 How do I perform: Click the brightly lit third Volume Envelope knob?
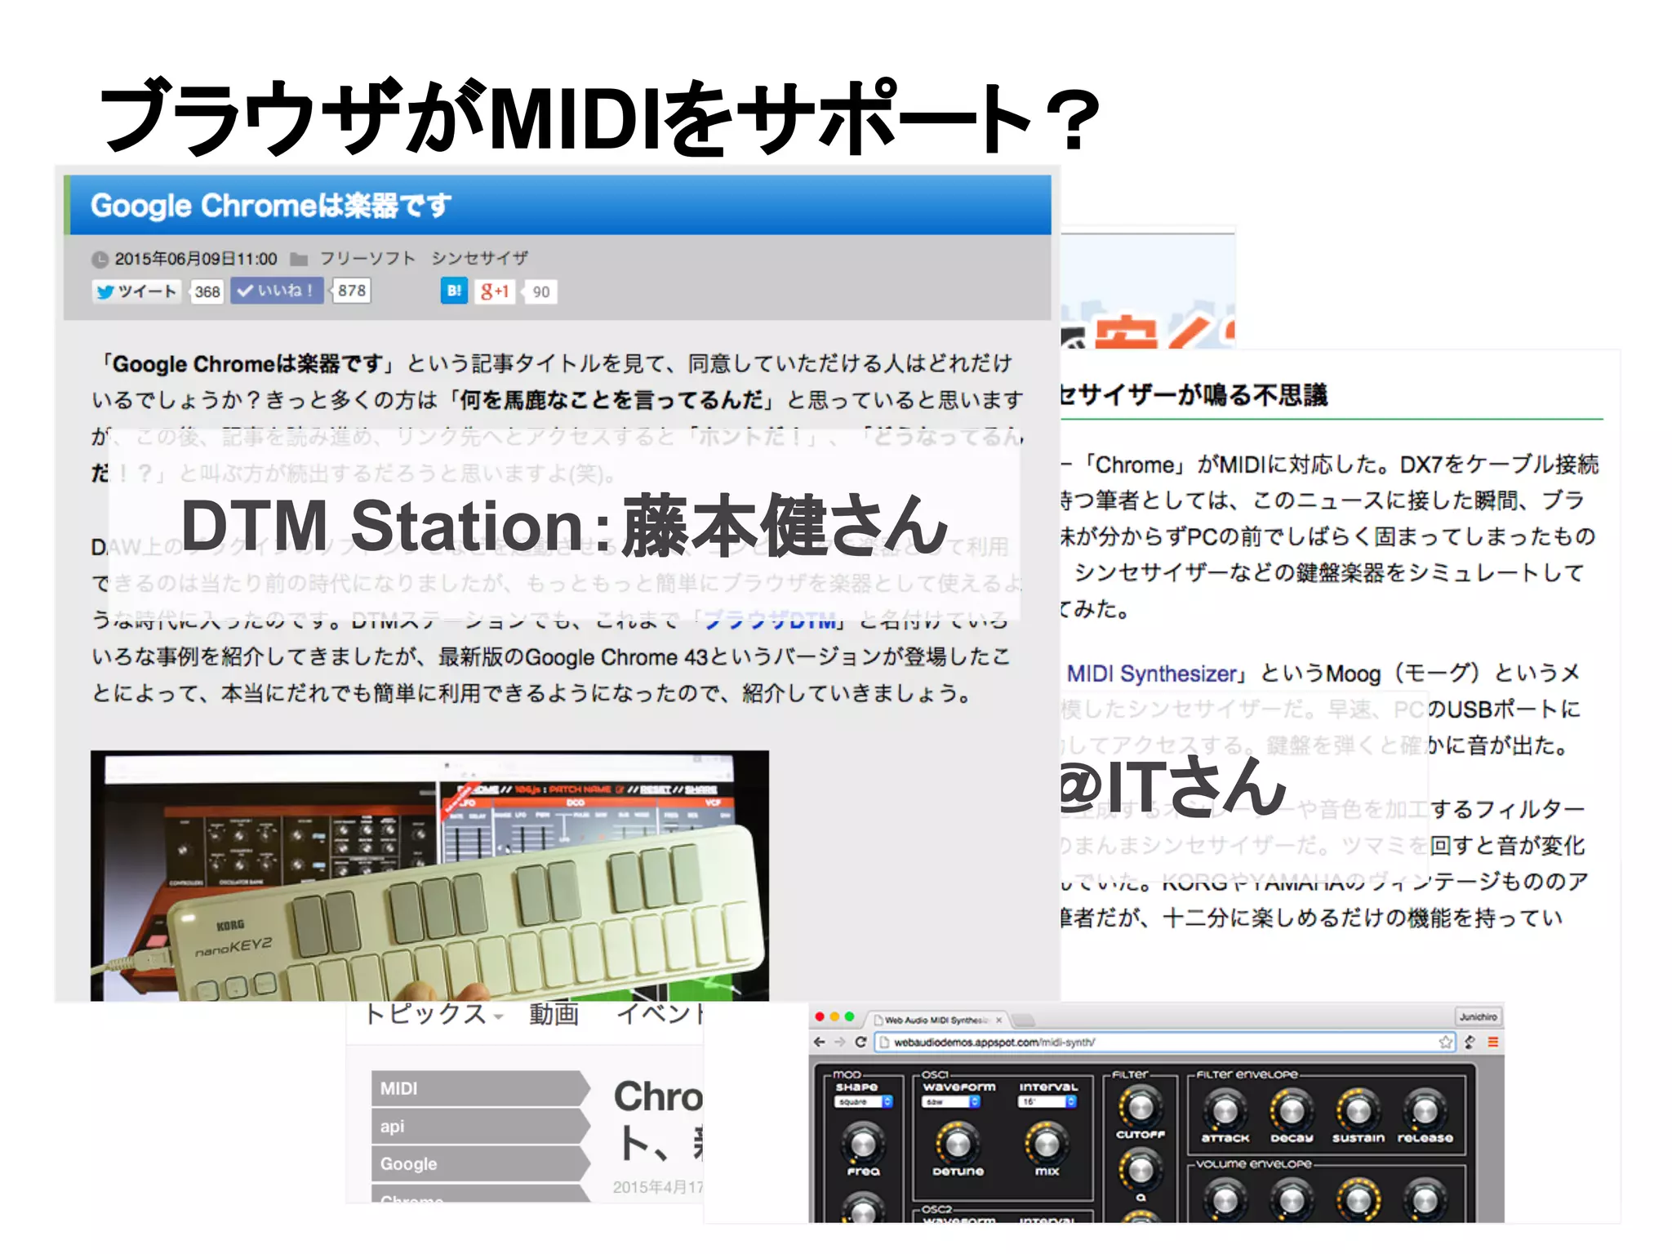click(1358, 1200)
